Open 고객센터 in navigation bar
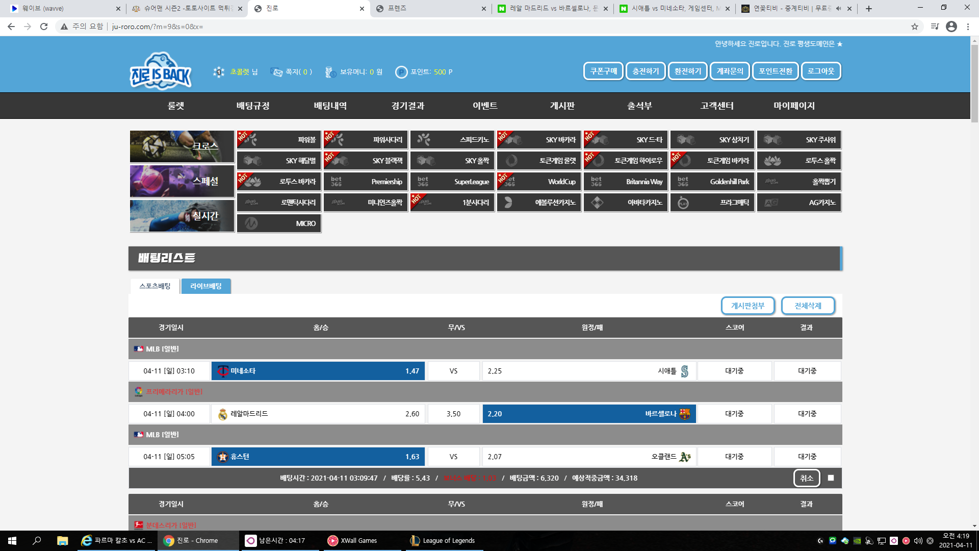The height and width of the screenshot is (551, 979). (716, 106)
